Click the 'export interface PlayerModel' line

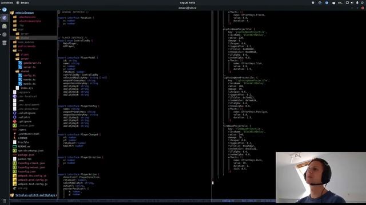point(78,58)
